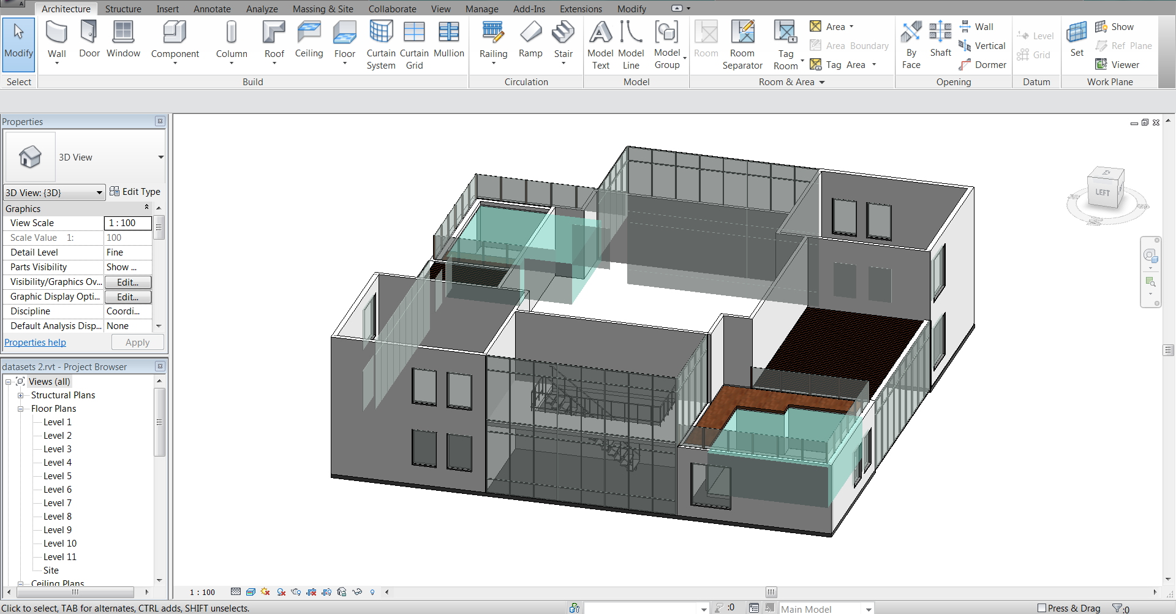The image size is (1176, 614).
Task: Toggle the Visual Style icon in view bar
Action: coord(251,592)
